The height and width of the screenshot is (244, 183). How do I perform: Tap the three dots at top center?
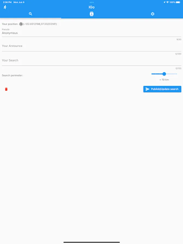(x=92, y=2)
